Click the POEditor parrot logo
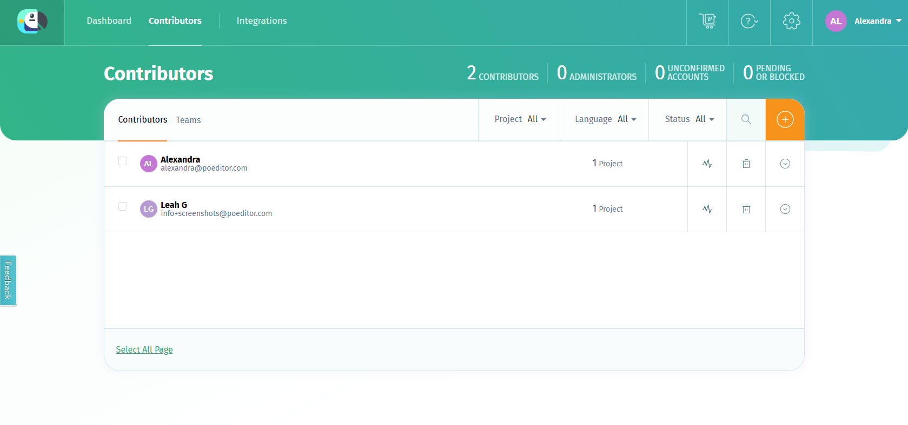 tap(32, 22)
